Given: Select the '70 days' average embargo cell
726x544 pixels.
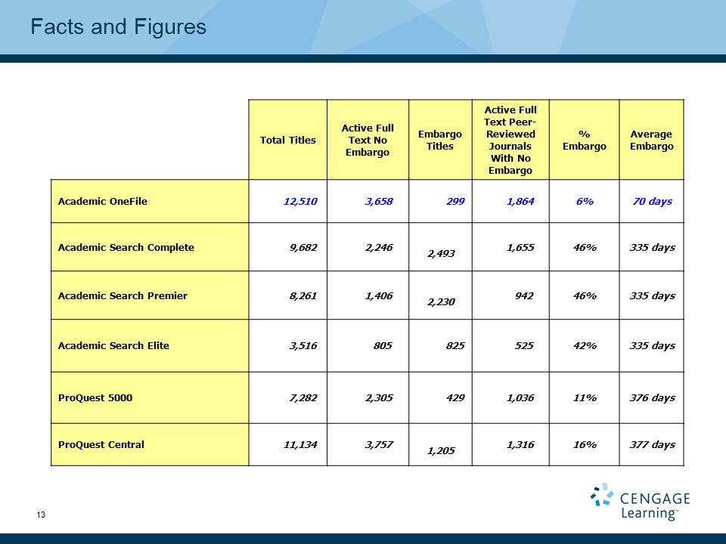Looking at the screenshot, I should click(x=653, y=201).
